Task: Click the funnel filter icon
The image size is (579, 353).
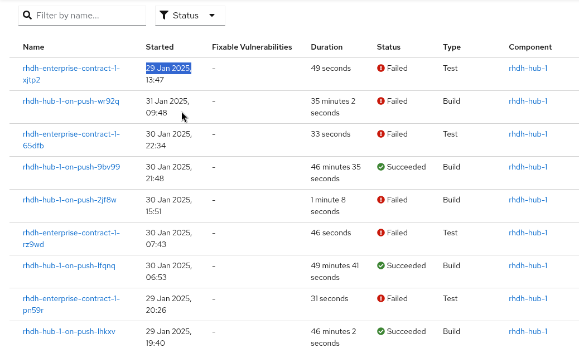Action: point(164,16)
